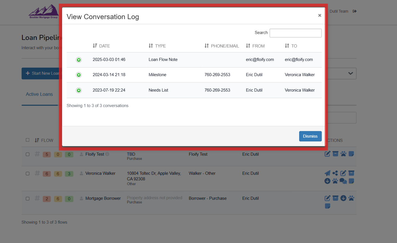Expand the Milestone conversation details

pos(79,75)
